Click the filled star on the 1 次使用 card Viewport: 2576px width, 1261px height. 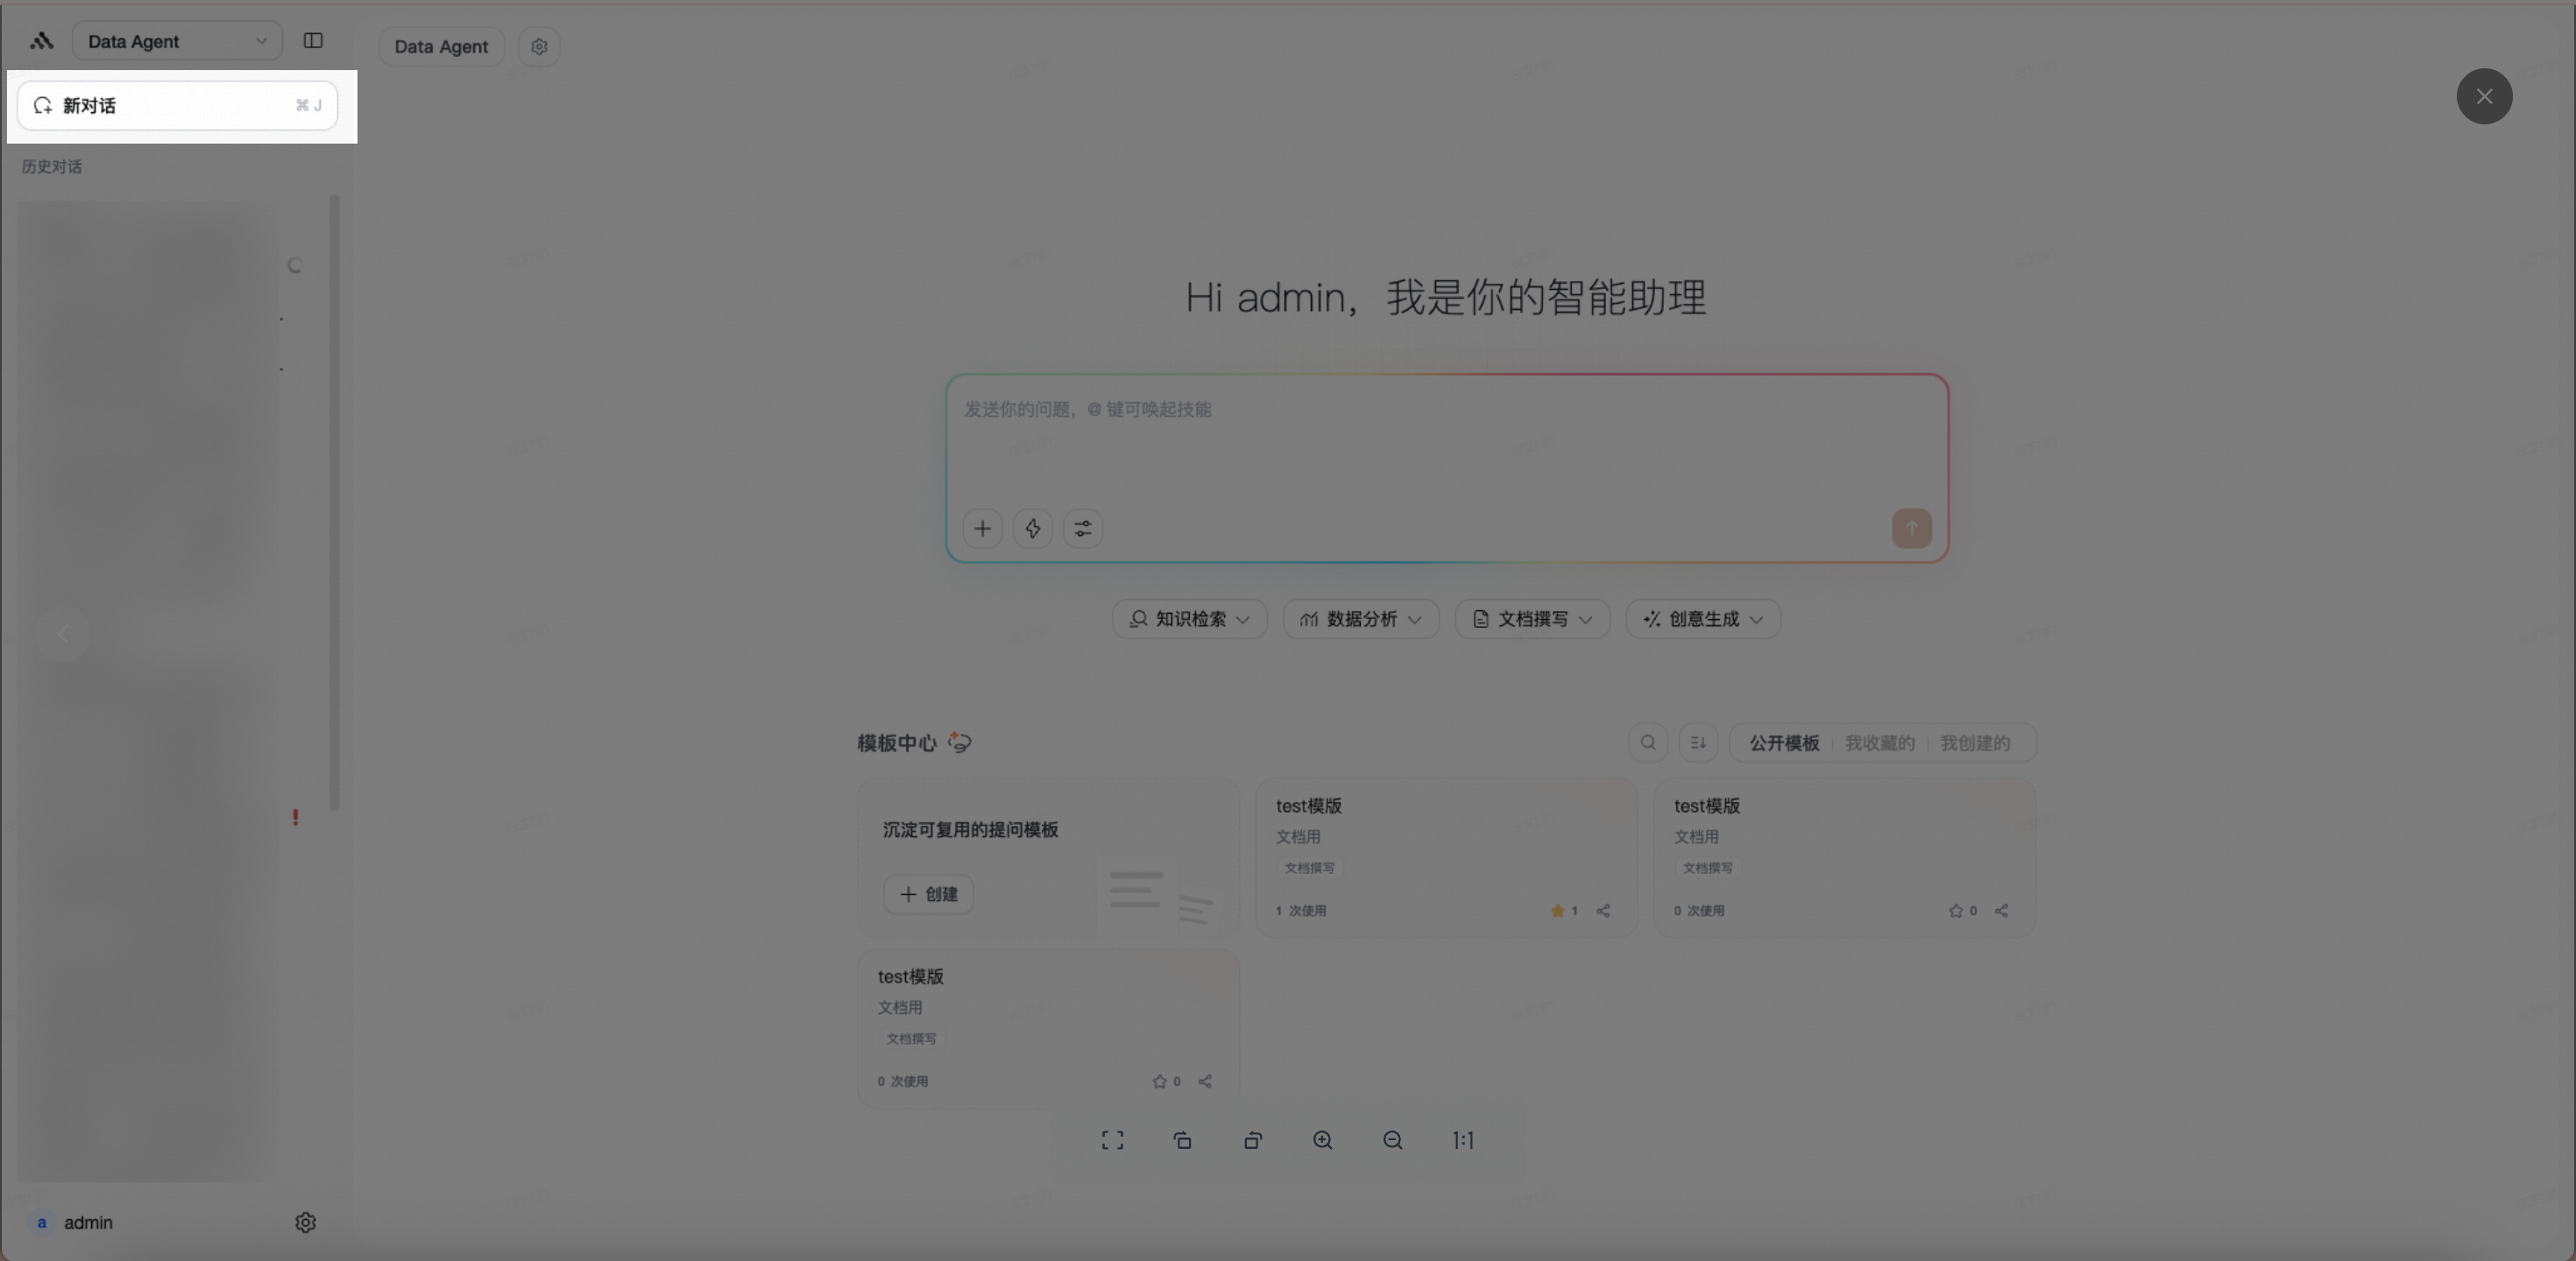[x=1557, y=910]
